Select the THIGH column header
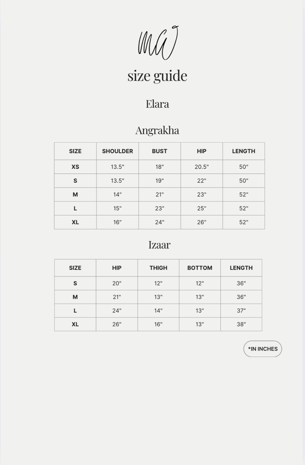Screen dimensions: 305x465 [158, 268]
